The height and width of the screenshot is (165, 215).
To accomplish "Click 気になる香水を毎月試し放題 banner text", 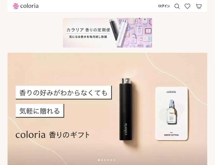I will (88, 37).
